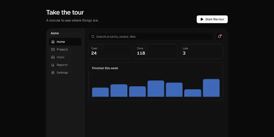Viewport: 274px width, 137px height.
Task: Click the search magnifier icon
Action: [93, 37]
